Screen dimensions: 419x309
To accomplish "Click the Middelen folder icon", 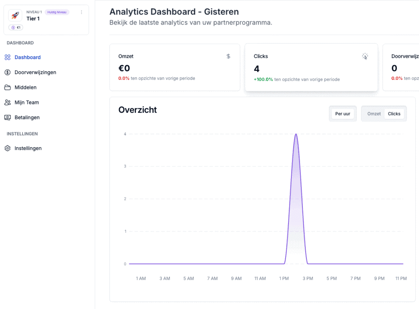I will (x=7, y=87).
